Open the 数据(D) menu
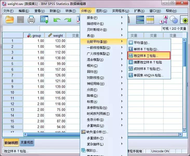Viewport: 190px width, 156px height. tap(55, 11)
